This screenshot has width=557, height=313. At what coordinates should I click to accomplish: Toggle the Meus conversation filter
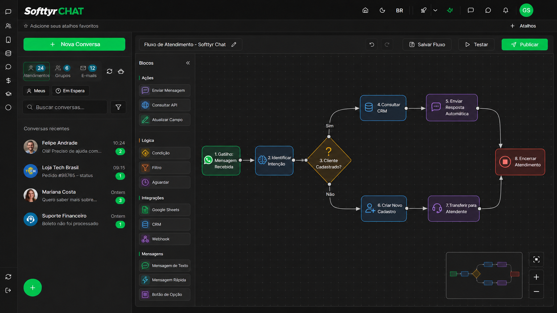pyautogui.click(x=36, y=91)
